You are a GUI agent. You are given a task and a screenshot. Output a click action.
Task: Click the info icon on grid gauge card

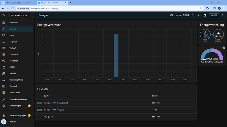click(224, 48)
